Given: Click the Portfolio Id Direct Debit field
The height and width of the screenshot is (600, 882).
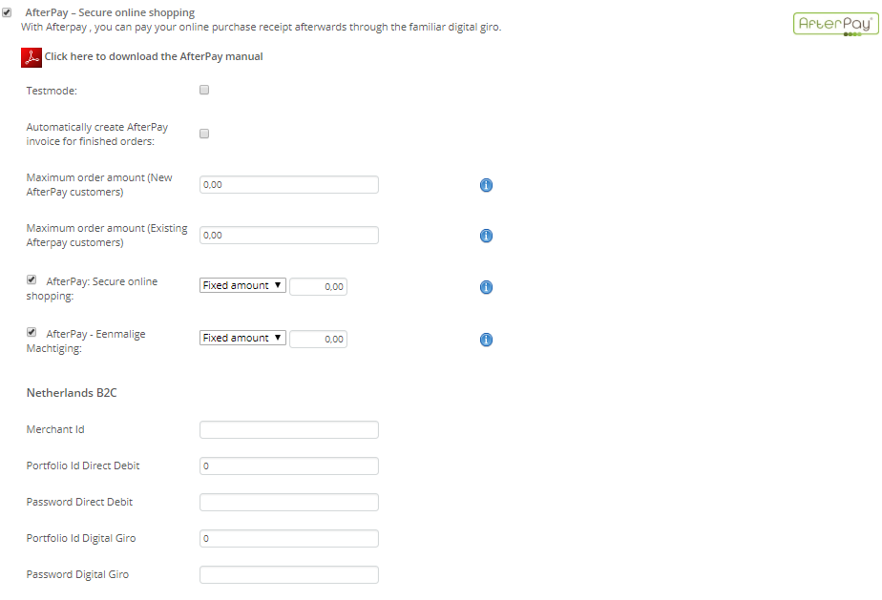Looking at the screenshot, I should point(288,466).
